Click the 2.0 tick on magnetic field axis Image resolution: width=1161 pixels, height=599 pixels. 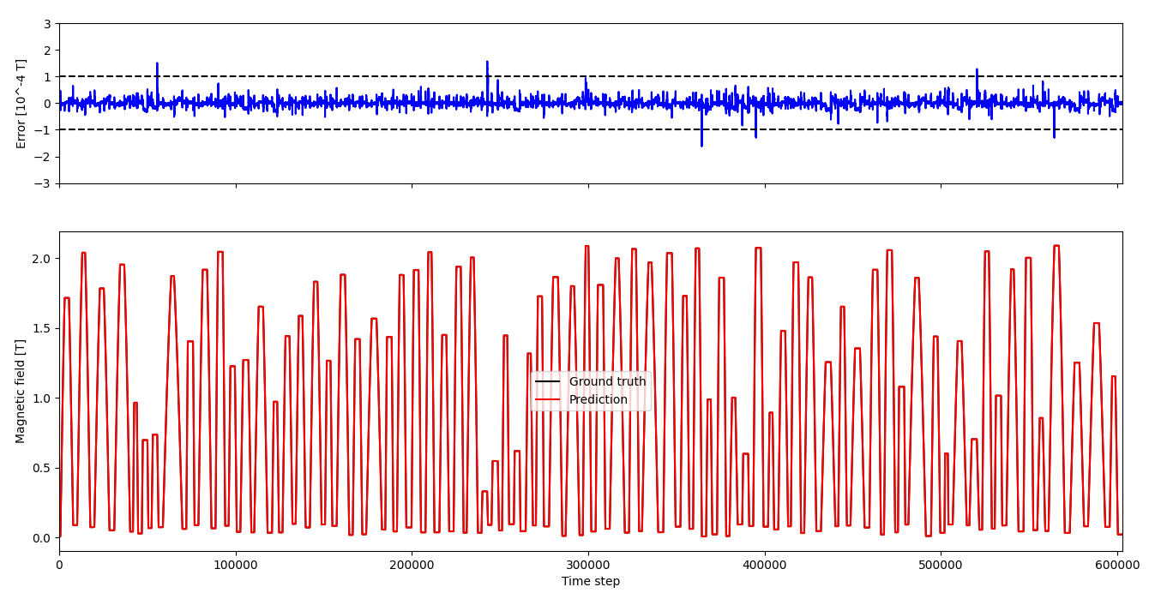pos(40,259)
